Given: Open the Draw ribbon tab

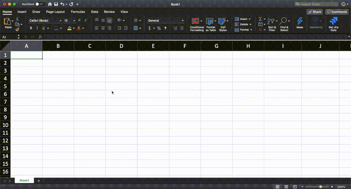Looking at the screenshot, I should (x=36, y=12).
